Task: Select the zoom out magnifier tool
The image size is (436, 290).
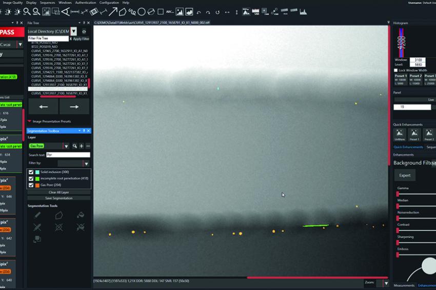Action: click(x=36, y=12)
